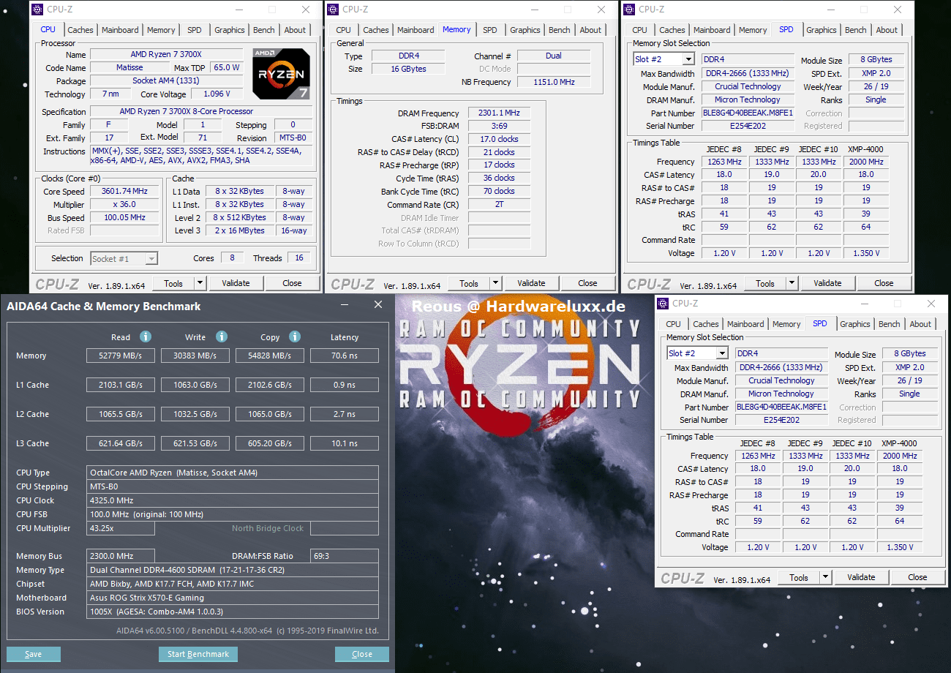Switch to Caches tab in first CPU-Z window
The height and width of the screenshot is (673, 951).
pyautogui.click(x=80, y=30)
